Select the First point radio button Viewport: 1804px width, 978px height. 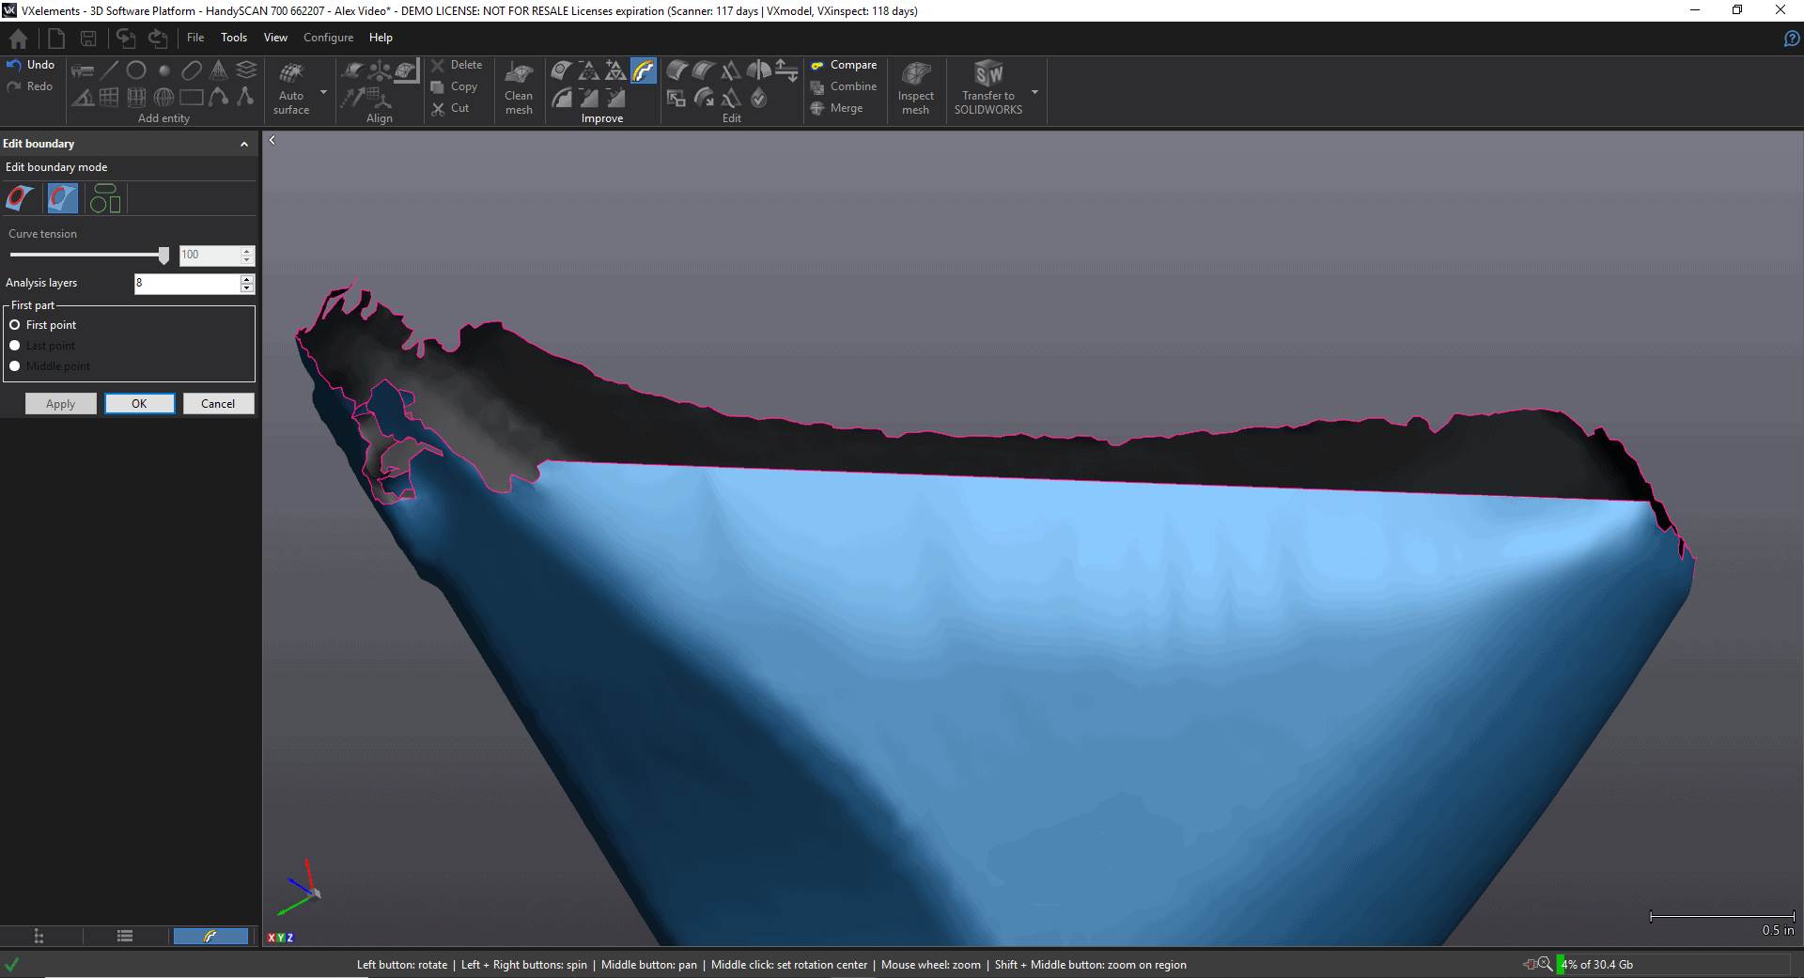tap(15, 325)
